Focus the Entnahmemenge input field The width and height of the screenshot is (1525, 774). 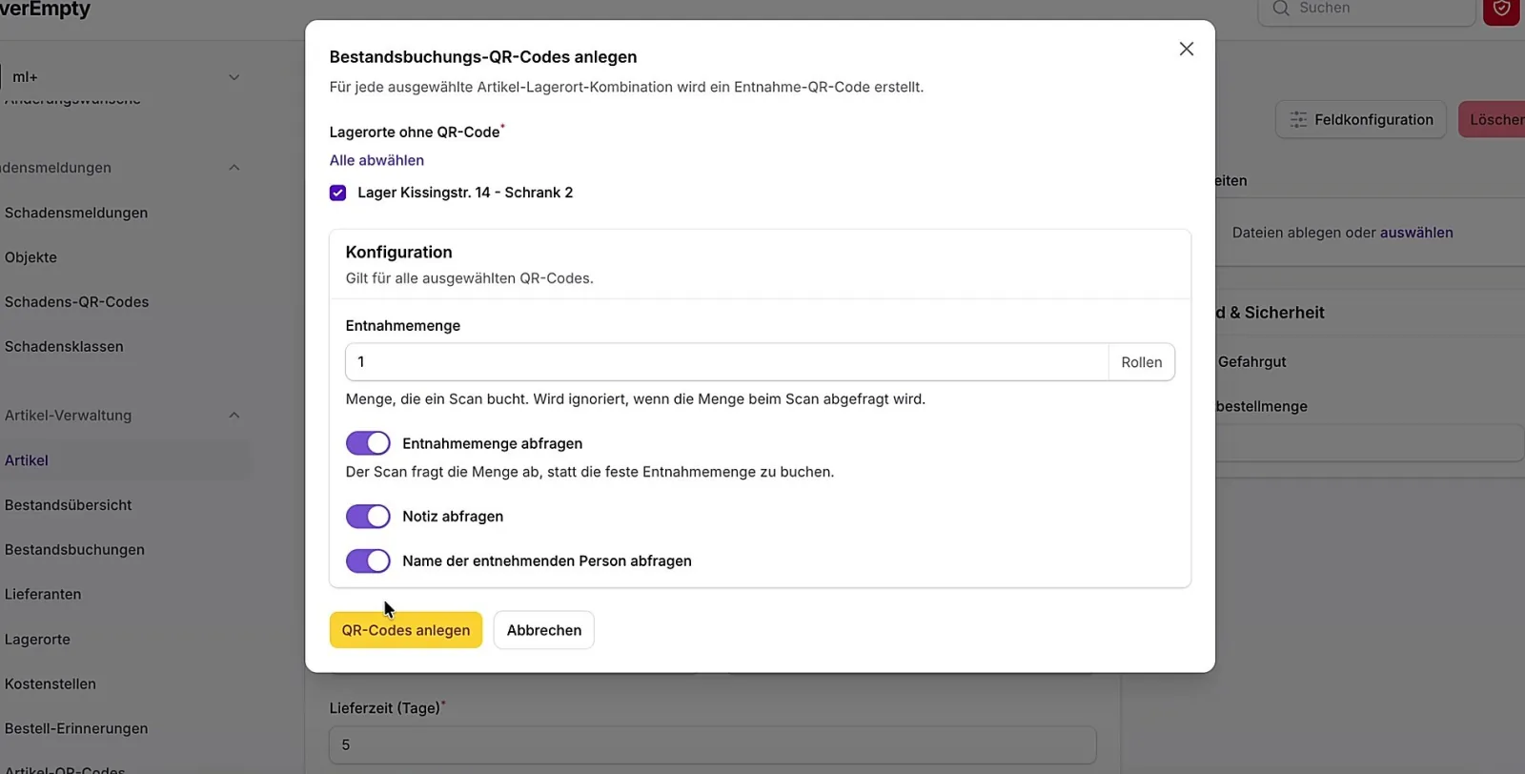click(x=727, y=362)
